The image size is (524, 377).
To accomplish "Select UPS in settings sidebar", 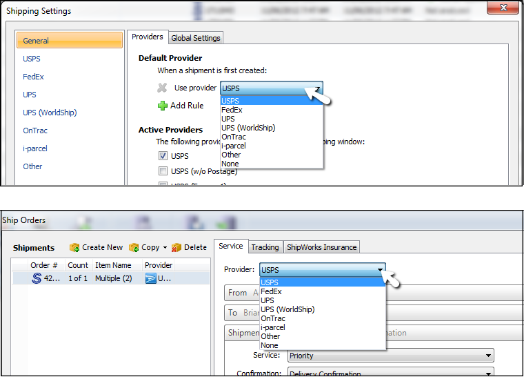I will click(x=30, y=95).
